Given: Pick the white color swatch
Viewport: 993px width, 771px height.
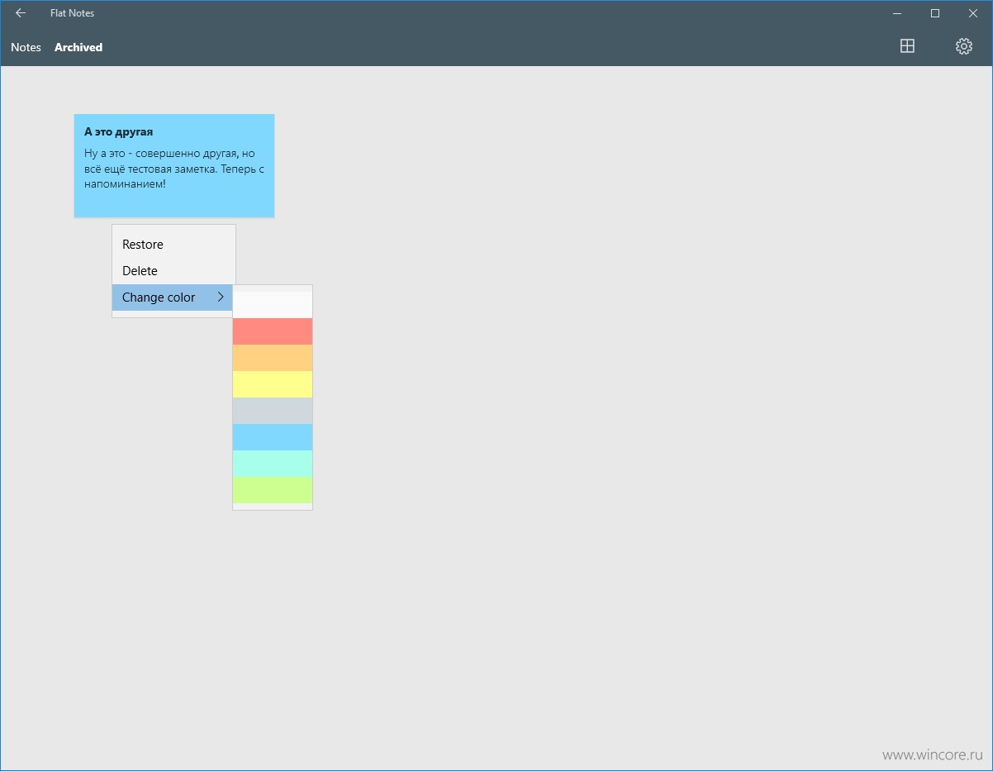Looking at the screenshot, I should pyautogui.click(x=273, y=305).
